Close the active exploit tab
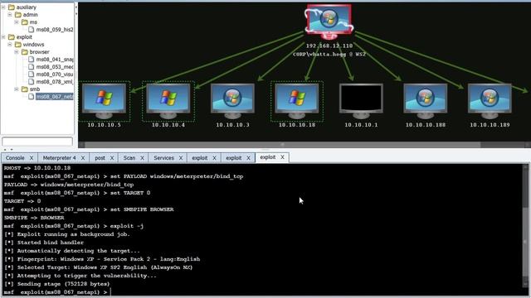531x298 pixels. coord(282,157)
